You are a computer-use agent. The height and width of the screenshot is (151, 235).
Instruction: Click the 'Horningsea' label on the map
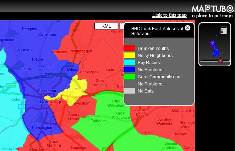pos(89,72)
